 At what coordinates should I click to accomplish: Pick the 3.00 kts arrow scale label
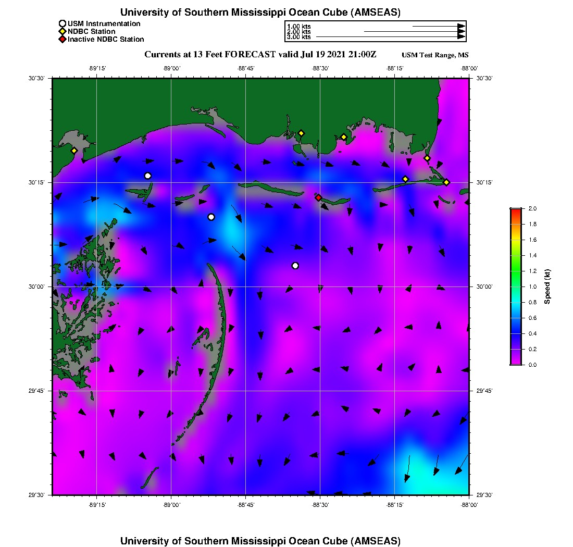[298, 37]
